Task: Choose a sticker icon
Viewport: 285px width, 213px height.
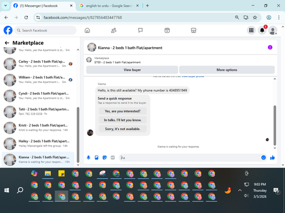Action: [x=104, y=157]
